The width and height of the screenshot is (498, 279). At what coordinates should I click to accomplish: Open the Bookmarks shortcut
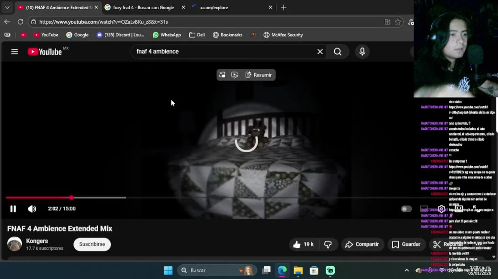point(228,35)
